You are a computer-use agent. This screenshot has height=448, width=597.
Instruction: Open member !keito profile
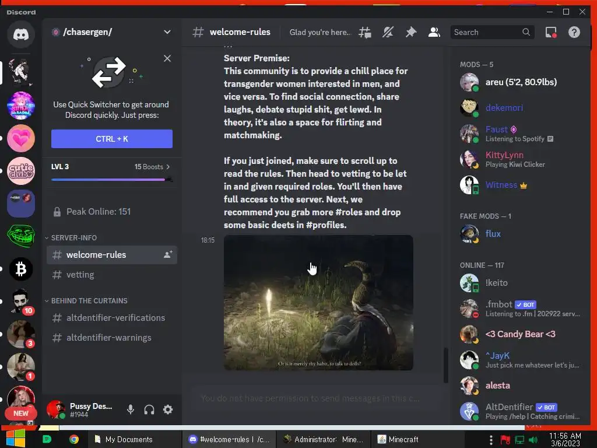tap(520, 283)
